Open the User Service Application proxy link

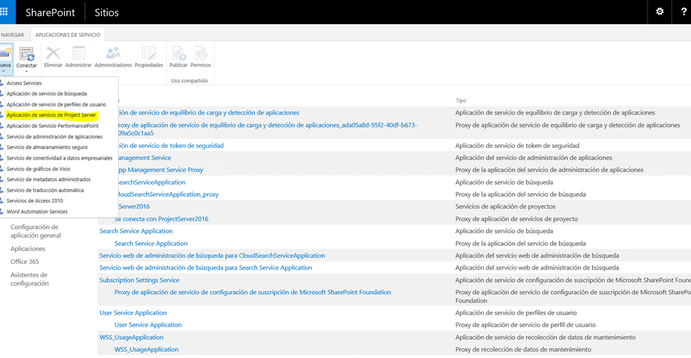point(148,325)
